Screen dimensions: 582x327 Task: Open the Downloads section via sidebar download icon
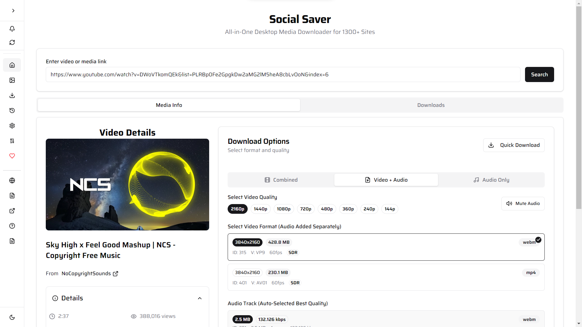coord(12,95)
